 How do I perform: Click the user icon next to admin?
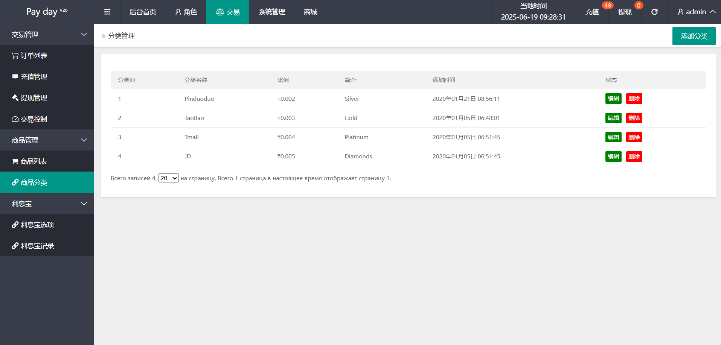tap(680, 12)
